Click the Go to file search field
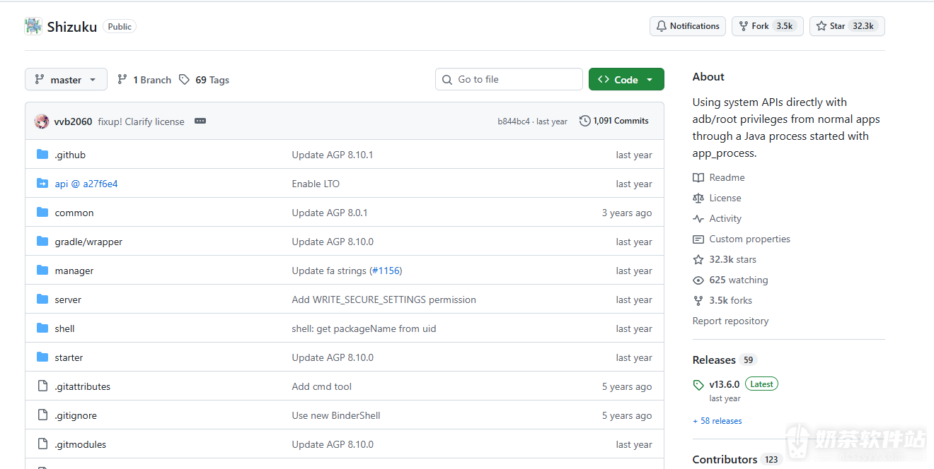Viewport: 934px width, 469px height. 509,79
